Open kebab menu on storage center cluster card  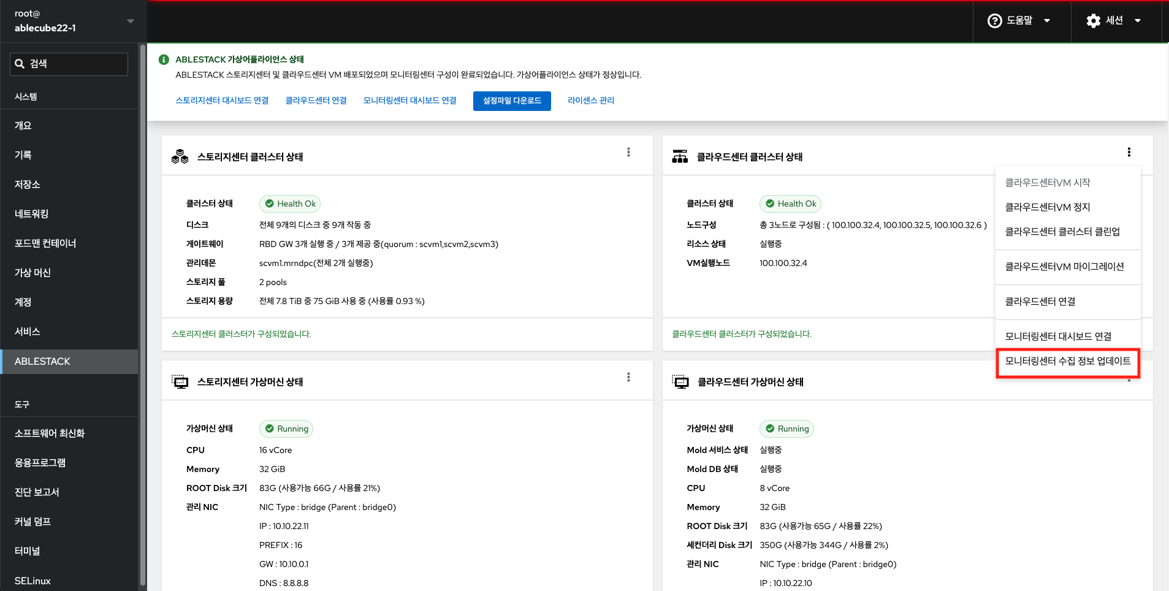click(x=628, y=152)
